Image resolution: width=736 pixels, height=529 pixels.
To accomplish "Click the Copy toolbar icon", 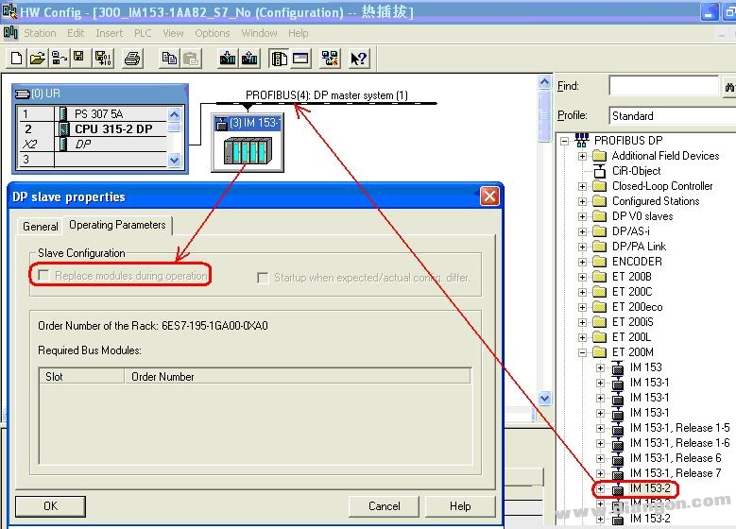I will pyautogui.click(x=169, y=59).
